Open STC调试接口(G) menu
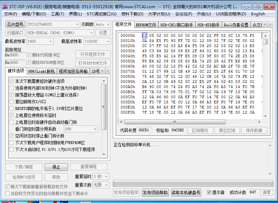 (101, 14)
